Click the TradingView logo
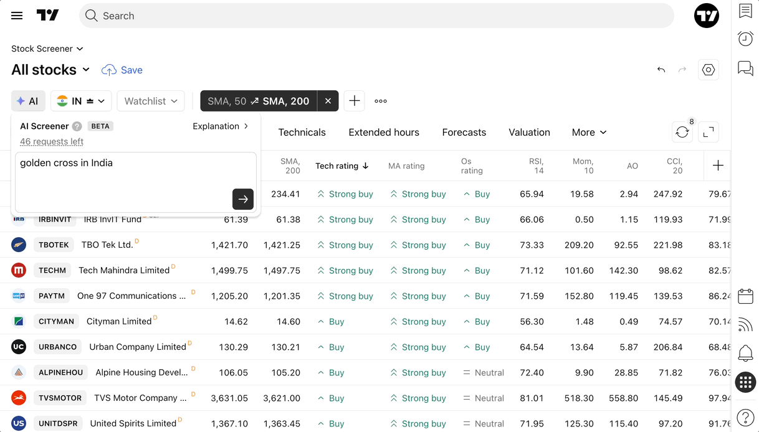 [47, 16]
